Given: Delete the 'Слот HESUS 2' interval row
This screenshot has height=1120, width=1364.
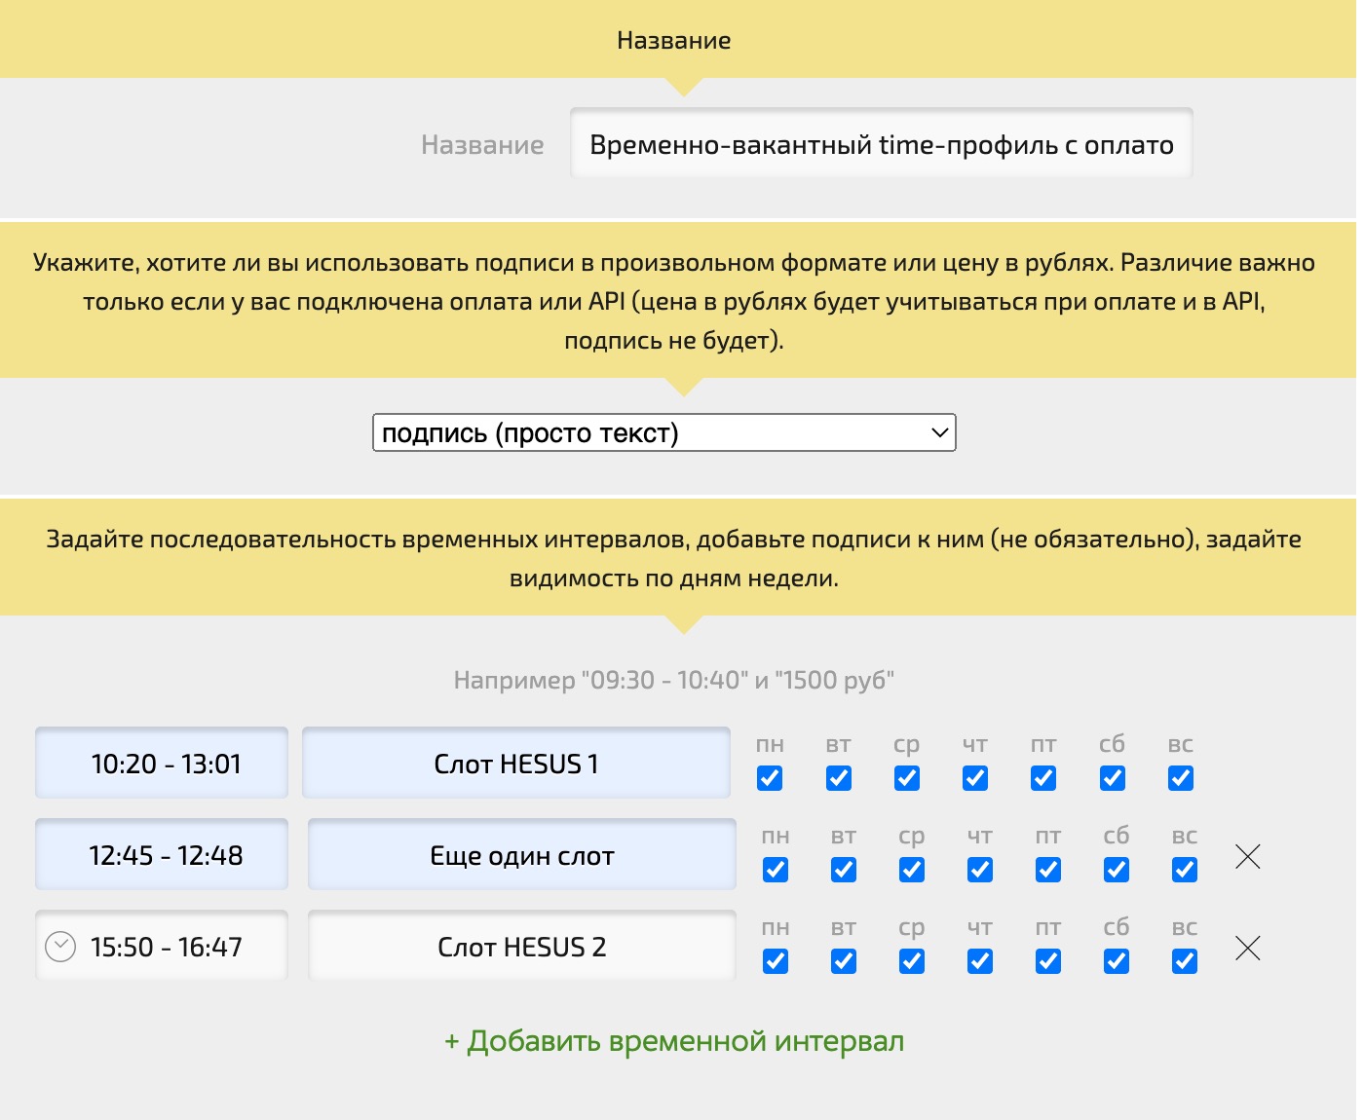Looking at the screenshot, I should pos(1247,948).
